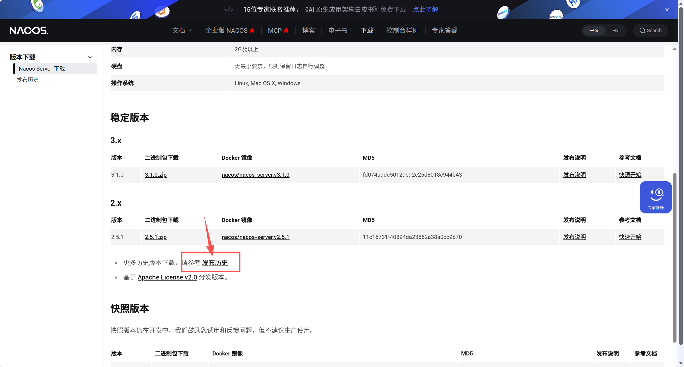The width and height of the screenshot is (684, 367).
Task: Click the NACOS logo
Action: tap(29, 30)
